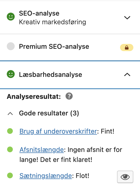Image resolution: width=140 pixels, height=190 pixels.
Task: Click the yellow lock premium badge
Action: [x=127, y=47]
